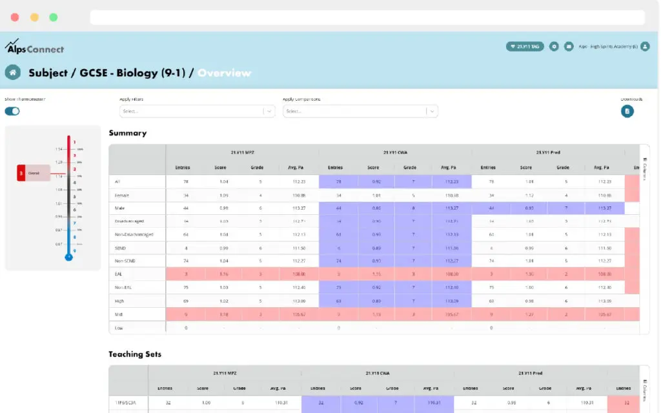This screenshot has width=661, height=413.
Task: Open messages with the envelope icon
Action: click(569, 46)
